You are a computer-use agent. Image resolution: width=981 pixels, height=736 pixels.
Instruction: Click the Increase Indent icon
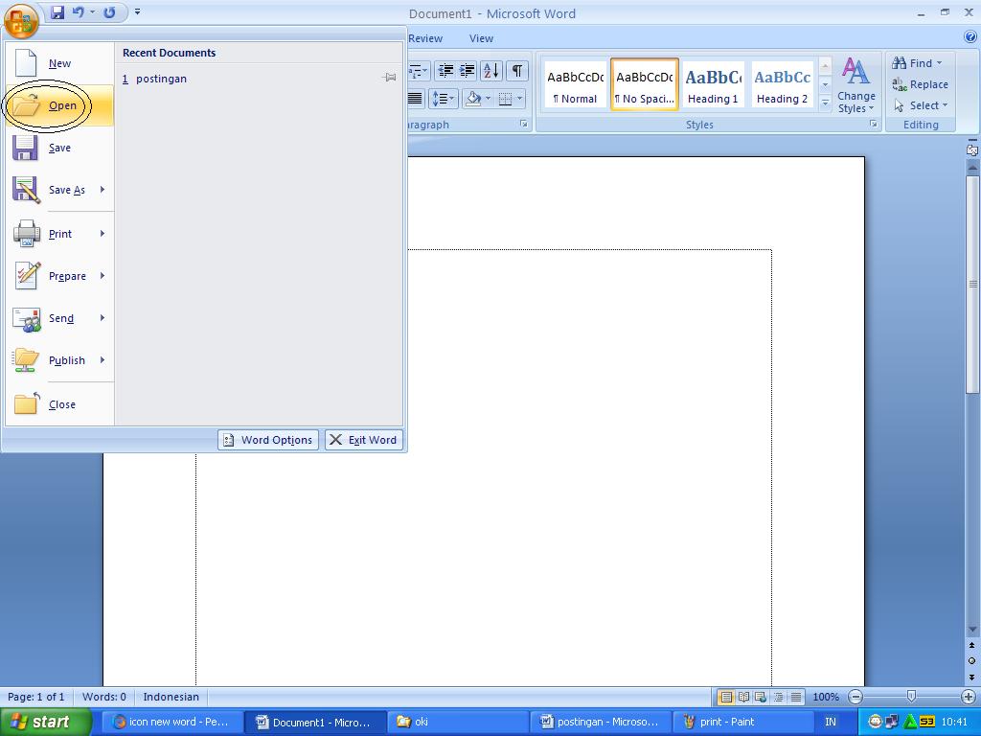click(x=467, y=71)
